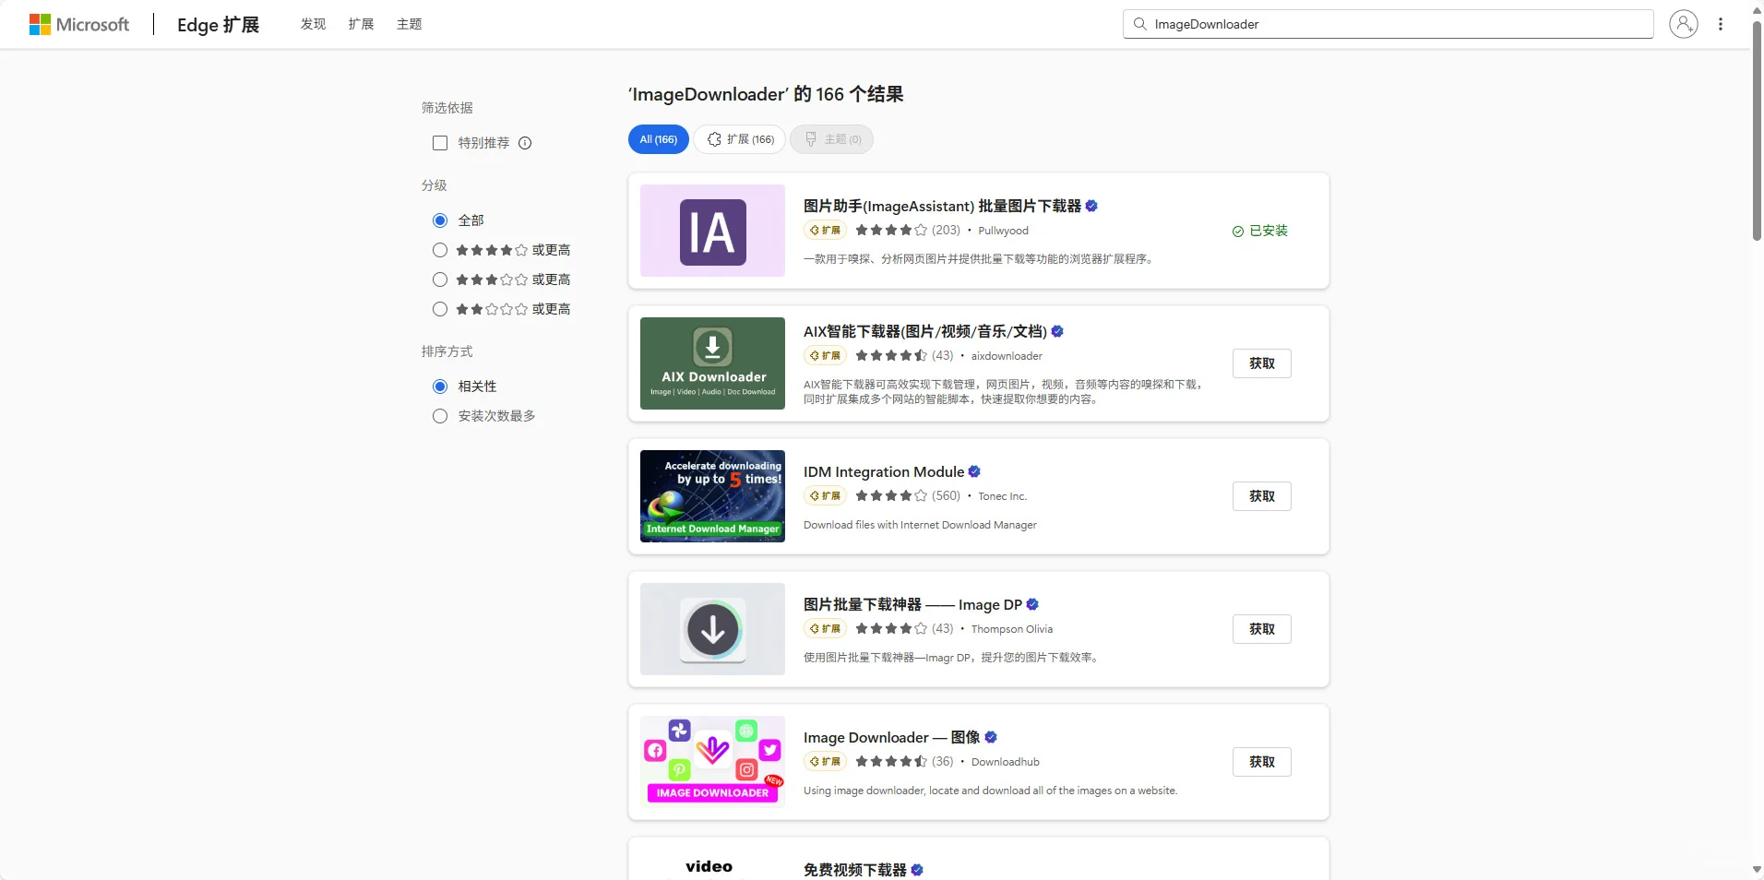Open the account sign-in icon

1683,24
